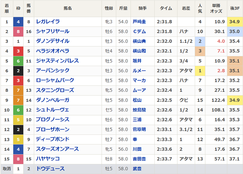
Task: Click the 性齢 column header
Action: tap(109, 8)
